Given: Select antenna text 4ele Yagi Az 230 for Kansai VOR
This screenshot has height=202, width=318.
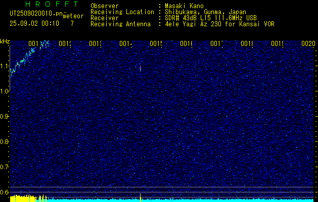Looking at the screenshot, I should (x=219, y=24).
